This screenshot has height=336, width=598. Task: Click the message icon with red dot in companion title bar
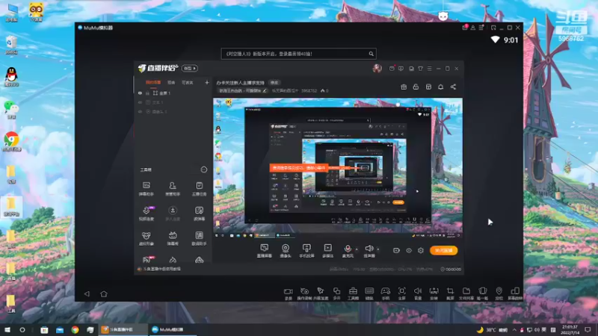click(x=392, y=69)
